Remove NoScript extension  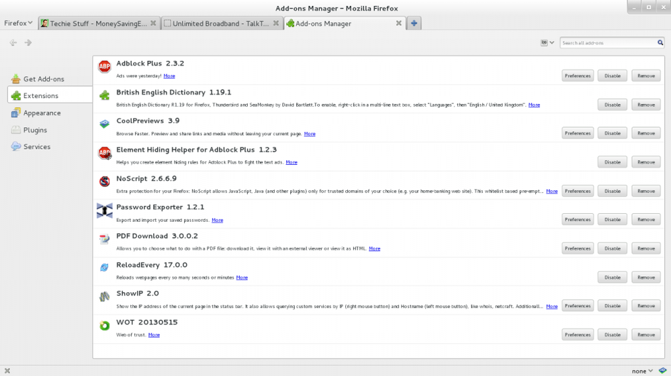(645, 191)
